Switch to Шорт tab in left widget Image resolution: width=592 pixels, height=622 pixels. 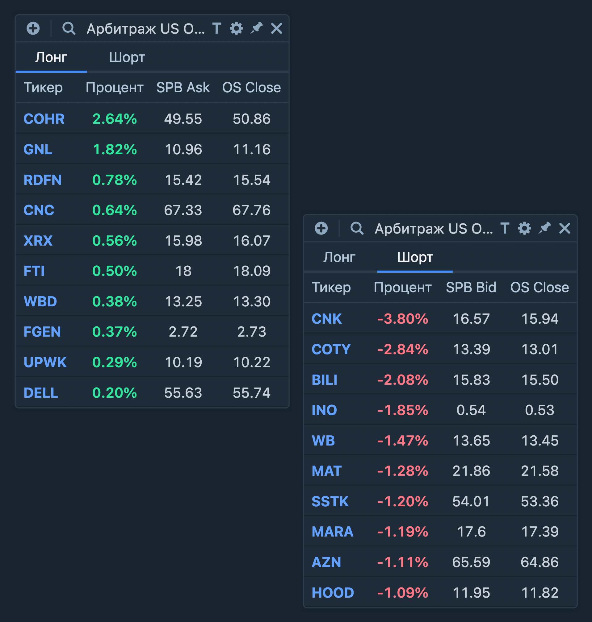127,57
